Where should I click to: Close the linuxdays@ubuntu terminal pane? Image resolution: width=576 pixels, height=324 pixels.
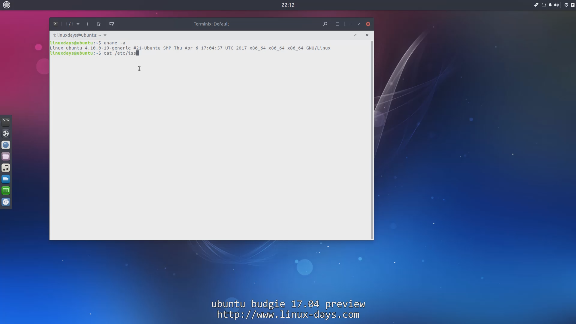click(367, 35)
